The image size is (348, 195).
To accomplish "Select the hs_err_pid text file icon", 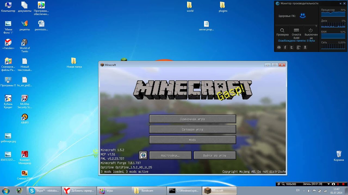I will click(x=24, y=82).
